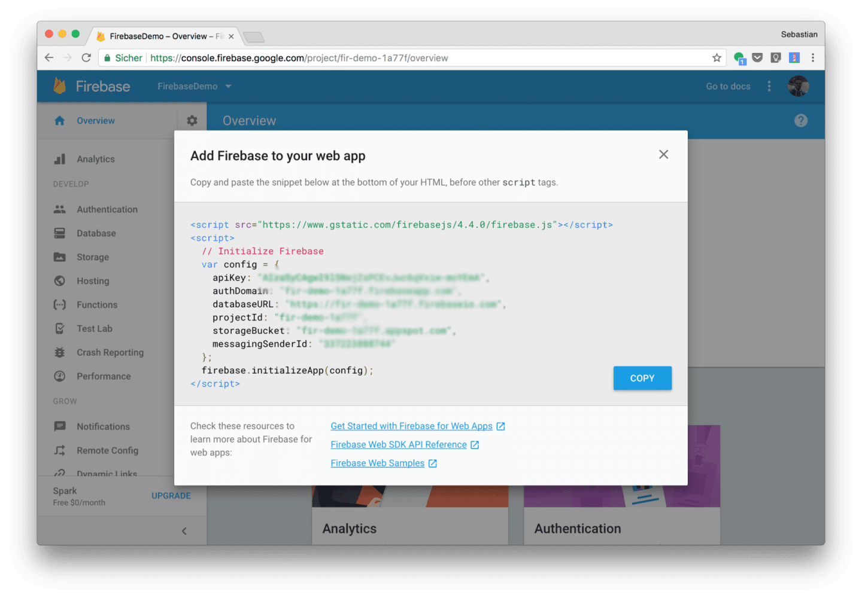The height and width of the screenshot is (598, 862).
Task: Select Storage in the sidebar
Action: click(x=93, y=257)
